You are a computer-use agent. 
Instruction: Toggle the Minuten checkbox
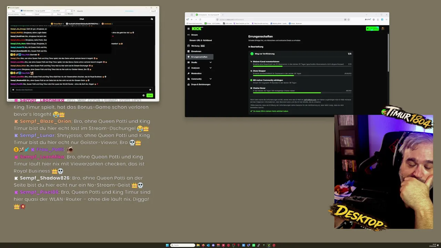coord(67,14)
